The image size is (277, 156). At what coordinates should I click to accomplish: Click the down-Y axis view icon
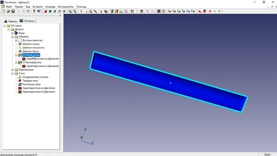[179, 11]
